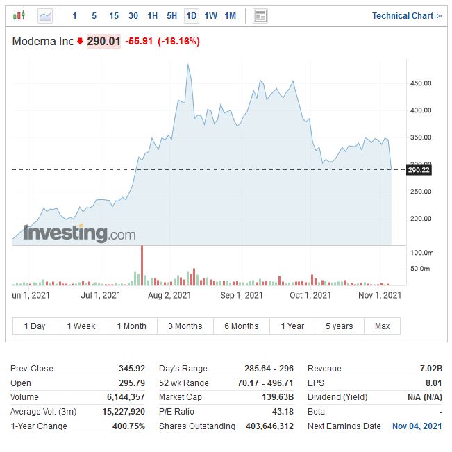Show the 1 Year range

292,326
